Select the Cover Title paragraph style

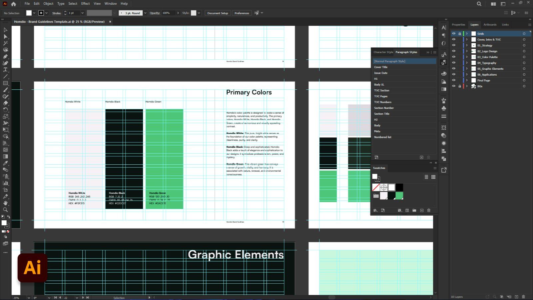[x=404, y=67]
